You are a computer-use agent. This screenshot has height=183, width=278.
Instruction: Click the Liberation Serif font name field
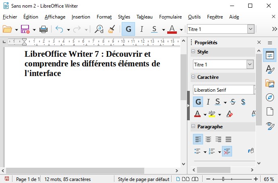(x=223, y=90)
